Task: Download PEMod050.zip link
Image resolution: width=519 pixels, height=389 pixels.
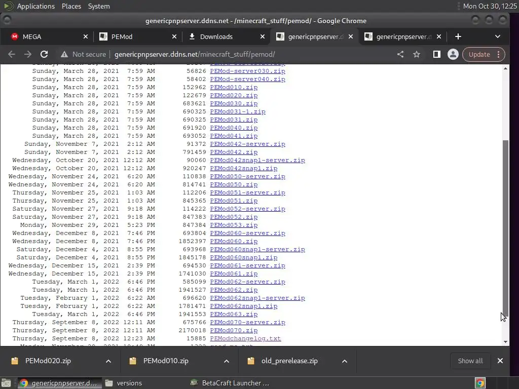Action: pyautogui.click(x=234, y=184)
